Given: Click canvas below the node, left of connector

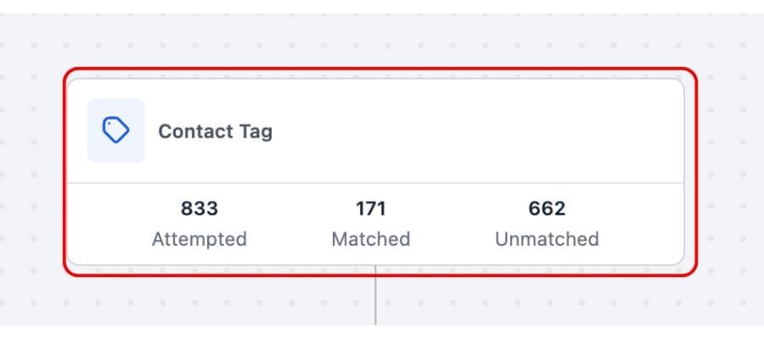Looking at the screenshot, I should click(212, 301).
